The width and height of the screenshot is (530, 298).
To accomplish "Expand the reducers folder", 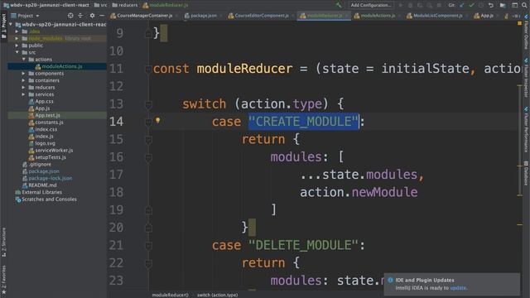I will (x=24, y=88).
